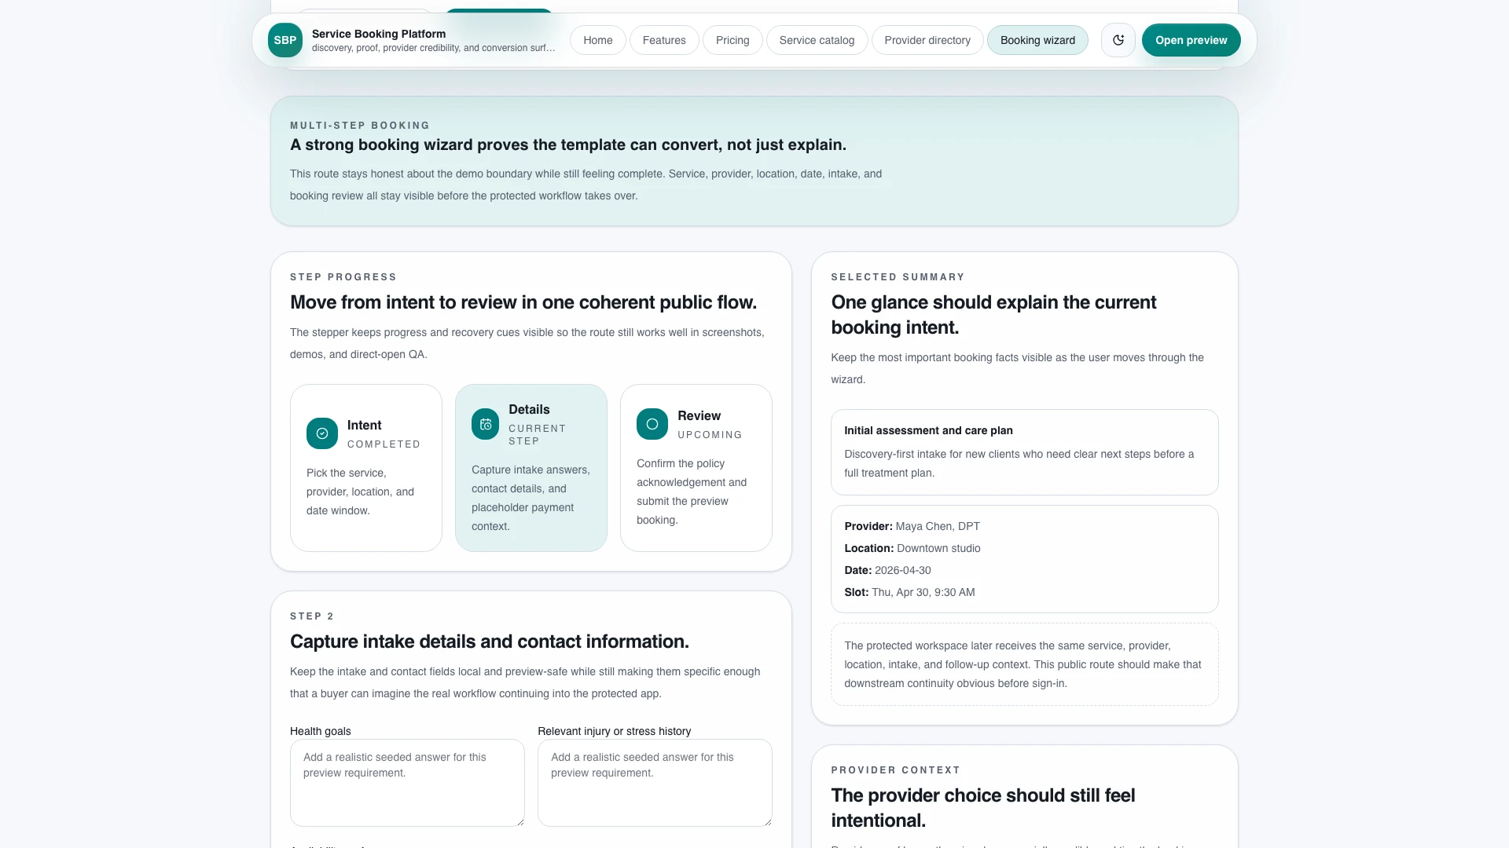The height and width of the screenshot is (848, 1509).
Task: Click the STEP 2 label
Action: click(312, 616)
